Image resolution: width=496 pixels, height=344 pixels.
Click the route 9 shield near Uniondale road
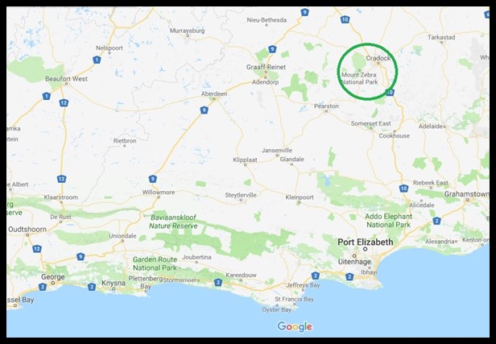pyautogui.click(x=81, y=256)
